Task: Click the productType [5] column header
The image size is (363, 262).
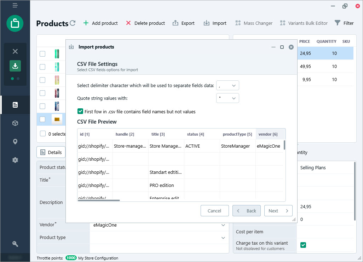Action: [x=237, y=134]
